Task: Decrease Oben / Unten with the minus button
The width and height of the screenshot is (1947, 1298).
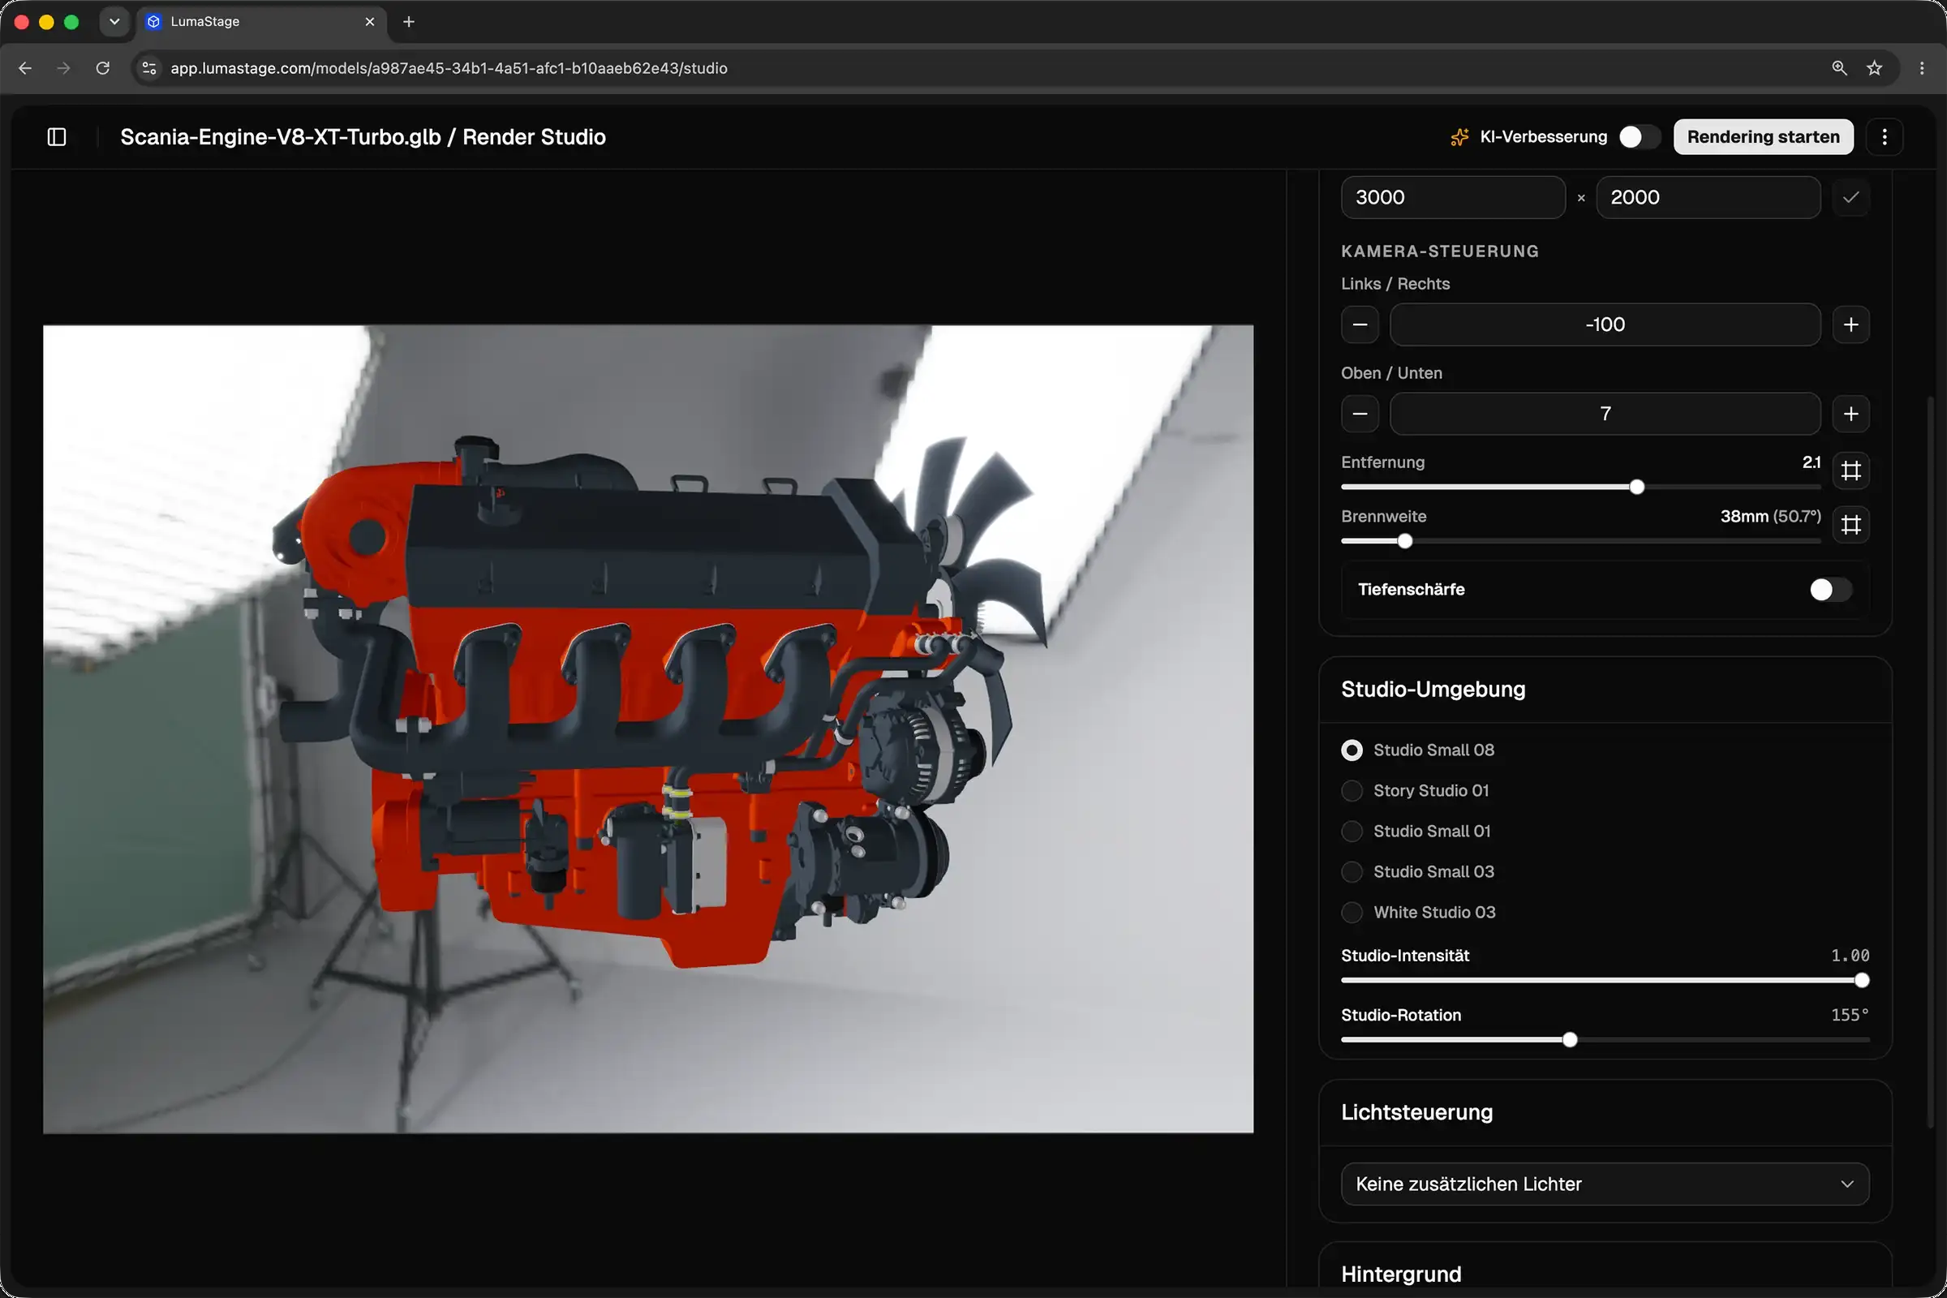Action: (1360, 414)
